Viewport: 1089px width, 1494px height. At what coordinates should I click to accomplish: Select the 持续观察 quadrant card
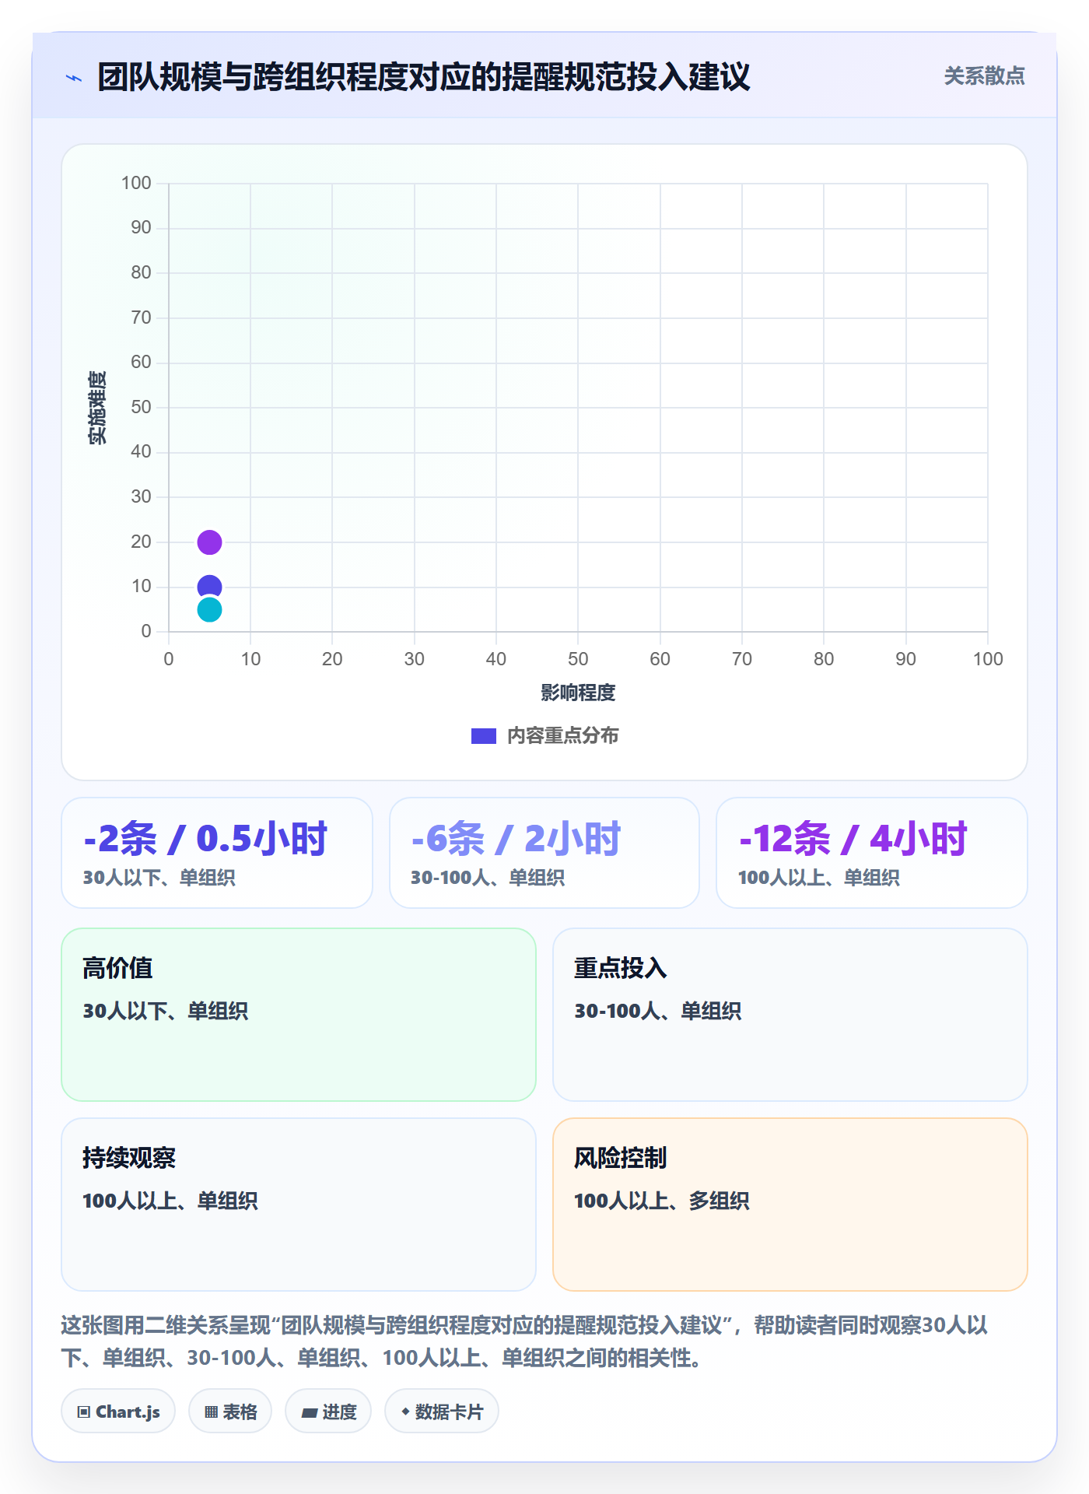click(x=299, y=1205)
